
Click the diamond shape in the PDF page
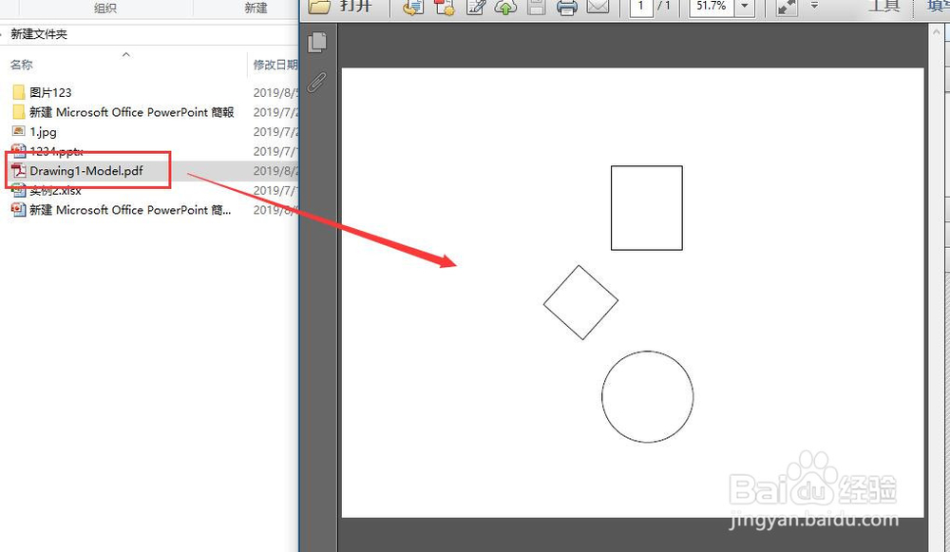[x=580, y=302]
